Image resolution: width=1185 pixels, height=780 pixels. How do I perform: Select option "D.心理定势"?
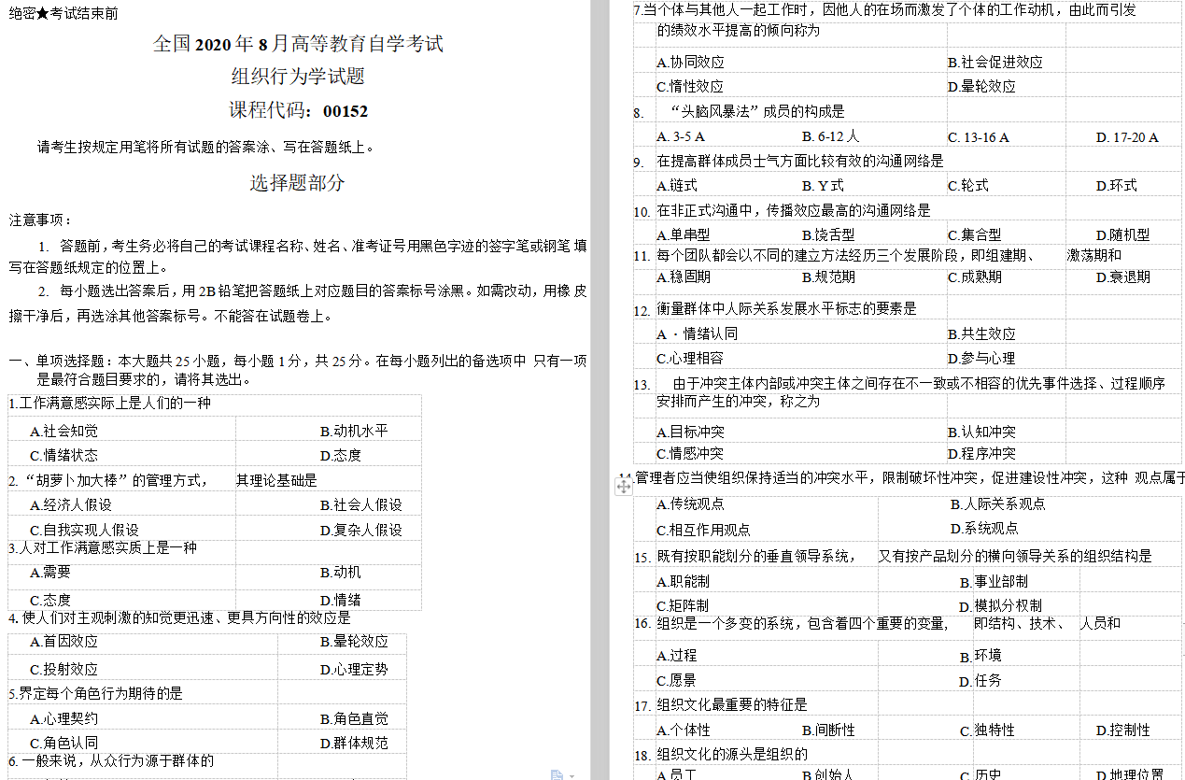[x=353, y=670]
